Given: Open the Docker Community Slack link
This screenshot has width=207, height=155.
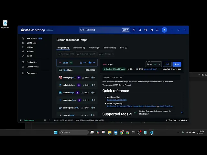Looking at the screenshot, I should [119, 106].
